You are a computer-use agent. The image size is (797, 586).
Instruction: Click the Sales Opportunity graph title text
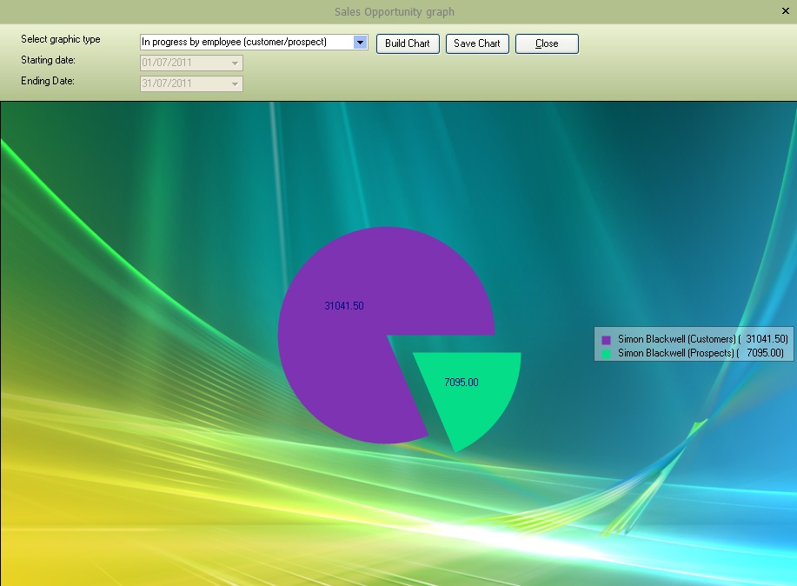pyautogui.click(x=395, y=11)
